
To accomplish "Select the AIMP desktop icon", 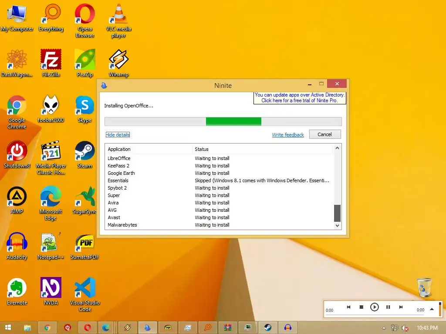I will pyautogui.click(x=17, y=200).
